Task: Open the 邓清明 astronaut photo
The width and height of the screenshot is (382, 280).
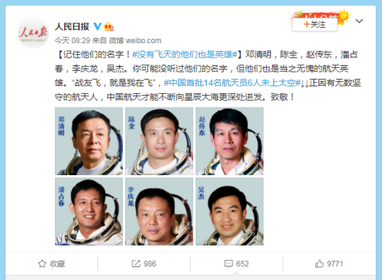Action: pos(89,141)
